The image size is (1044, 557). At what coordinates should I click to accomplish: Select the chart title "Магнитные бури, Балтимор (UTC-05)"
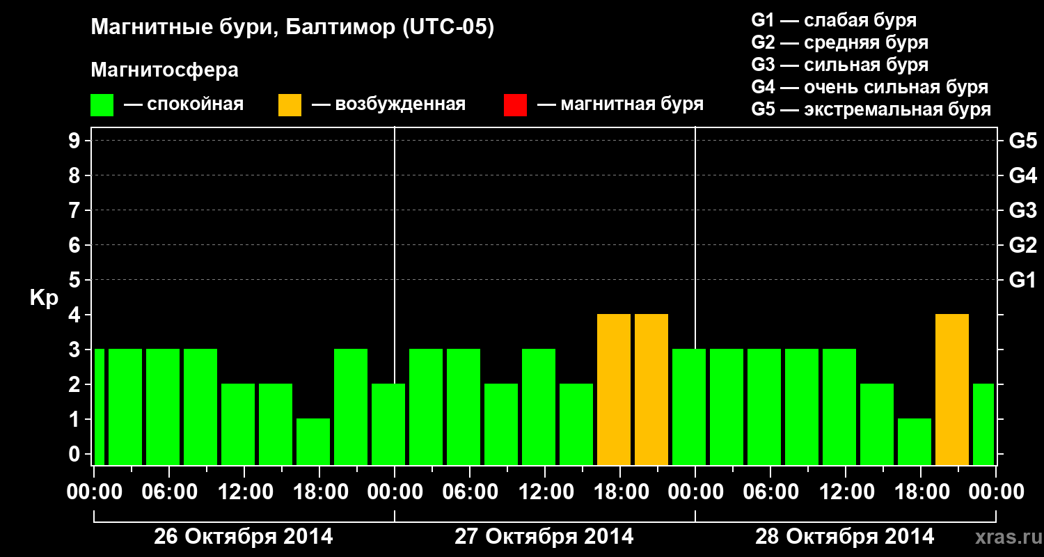coord(292,28)
